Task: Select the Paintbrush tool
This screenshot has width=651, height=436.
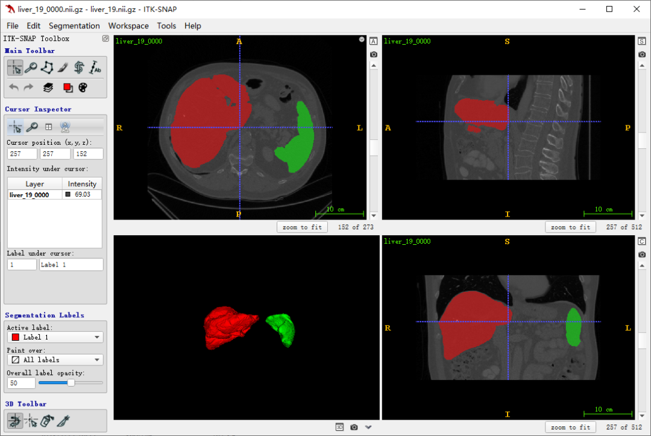Action: coord(63,68)
